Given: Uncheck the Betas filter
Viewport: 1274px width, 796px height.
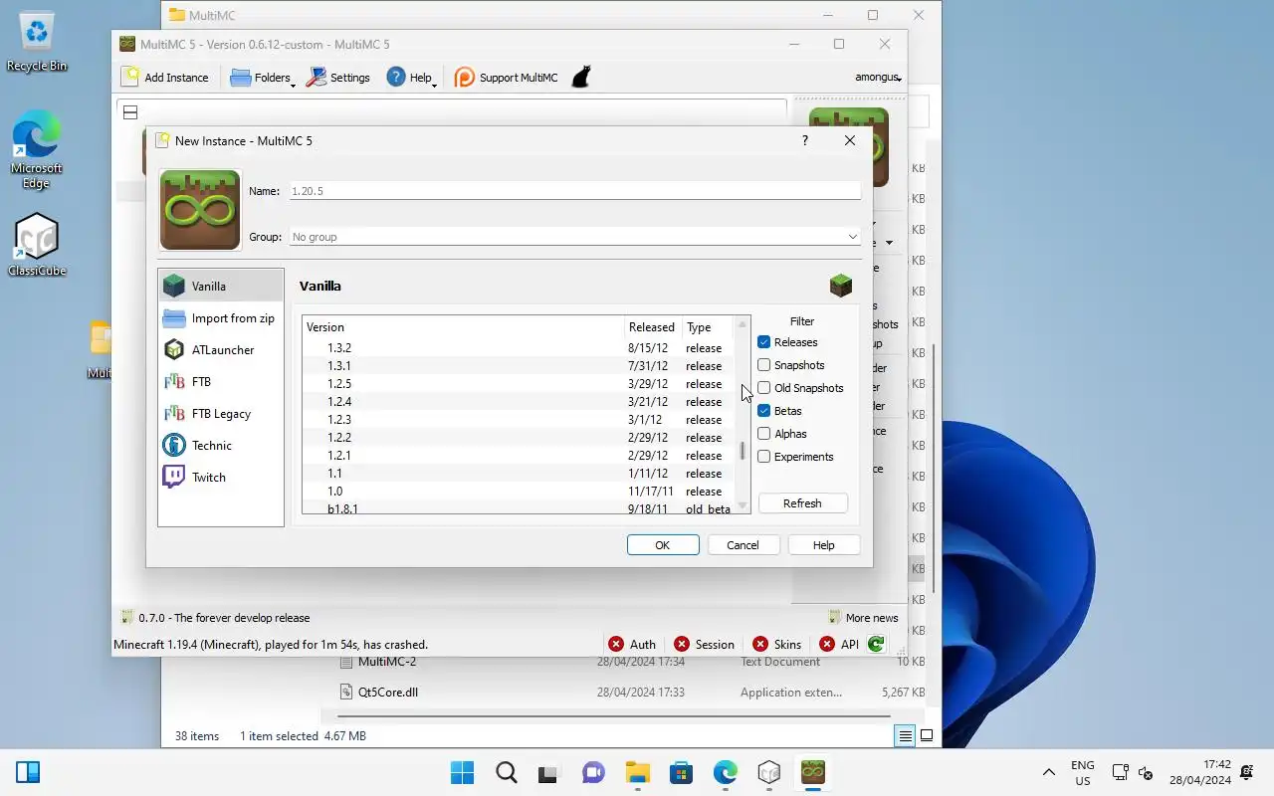Looking at the screenshot, I should point(763,411).
